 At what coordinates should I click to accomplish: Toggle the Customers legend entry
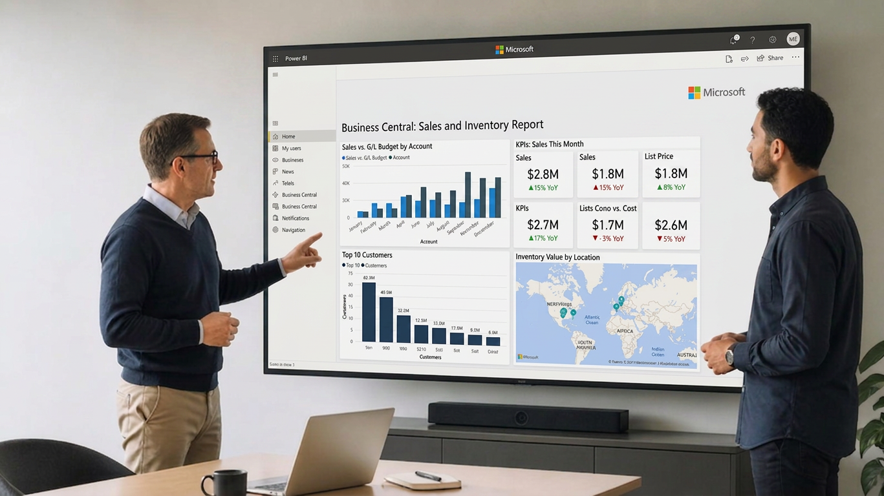(x=374, y=265)
